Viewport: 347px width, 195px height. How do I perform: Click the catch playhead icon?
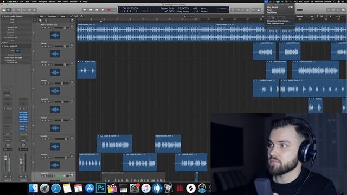pos(82,16)
